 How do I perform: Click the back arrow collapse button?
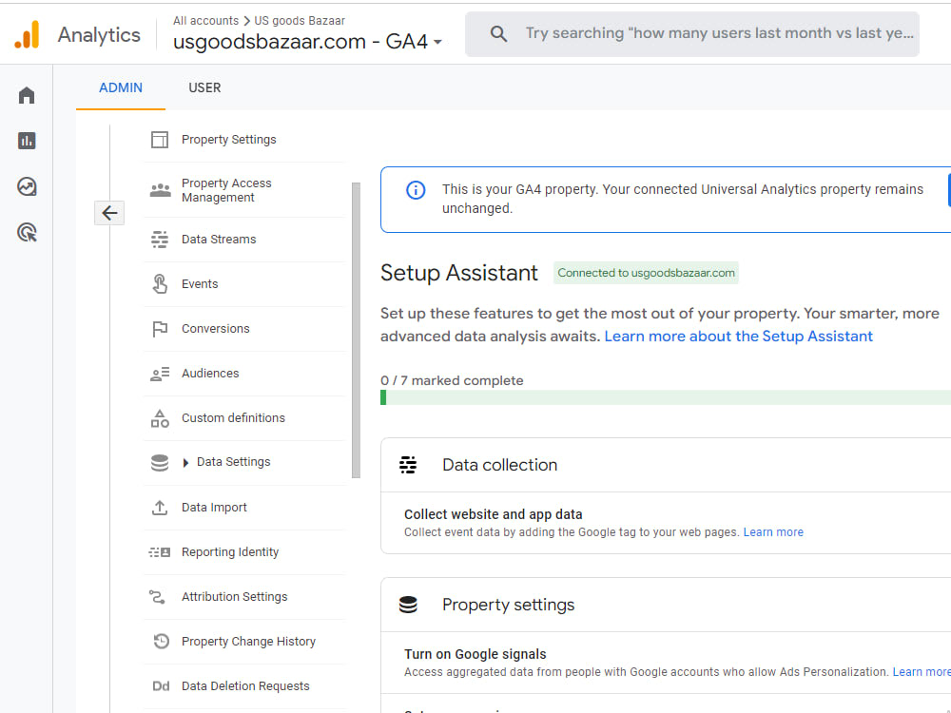109,213
